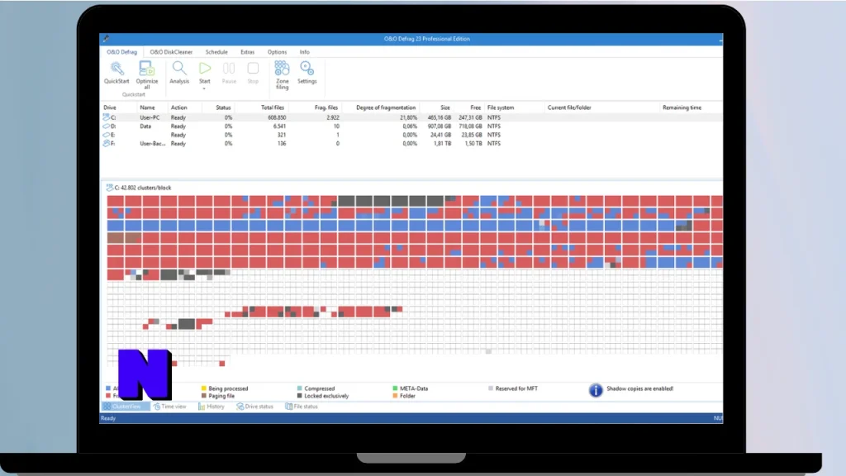Open the Settings gears icon
The image size is (846, 476).
(x=307, y=68)
